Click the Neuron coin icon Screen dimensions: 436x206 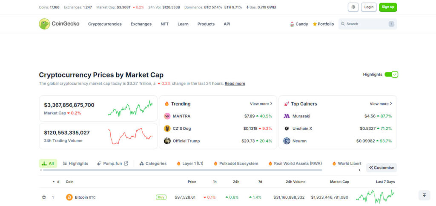[x=287, y=141]
